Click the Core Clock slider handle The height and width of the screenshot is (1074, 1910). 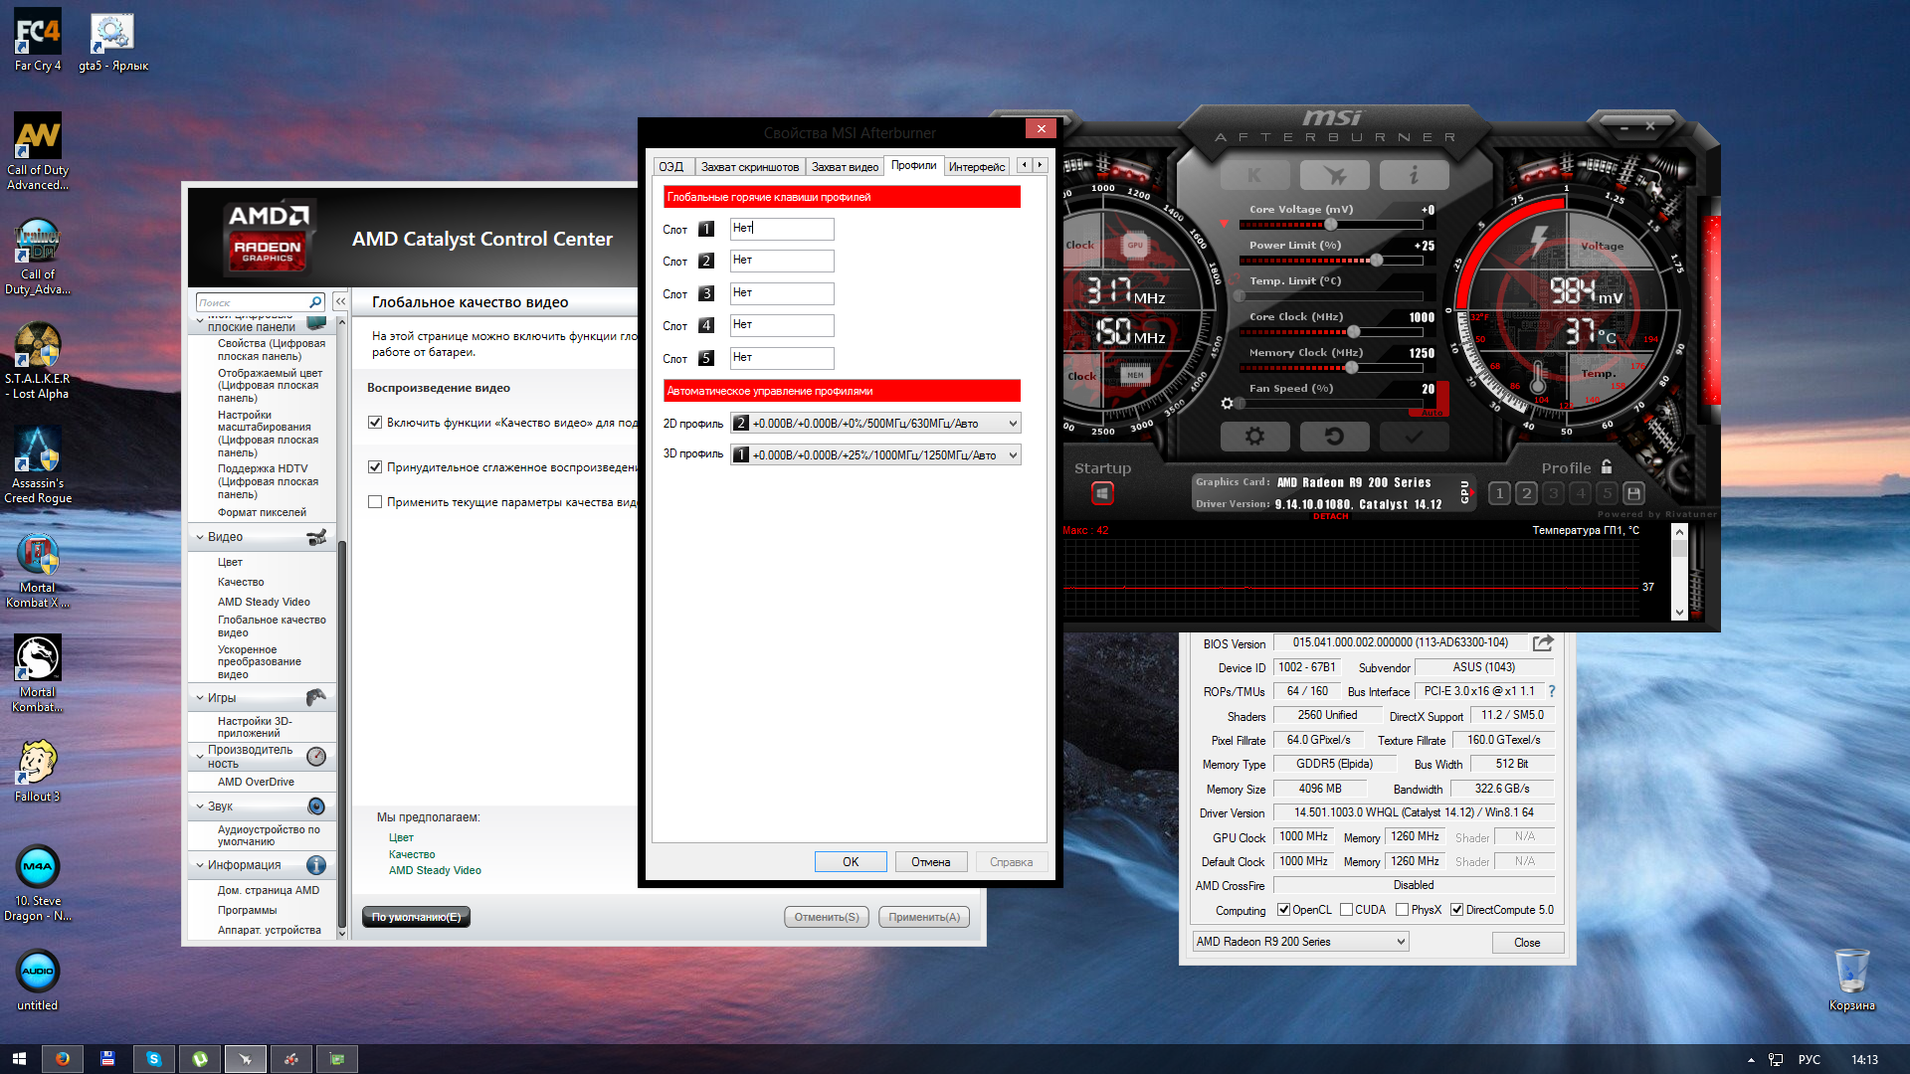(1354, 332)
